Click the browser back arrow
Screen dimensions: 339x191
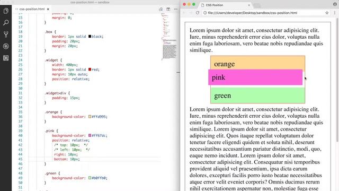pos(184,13)
